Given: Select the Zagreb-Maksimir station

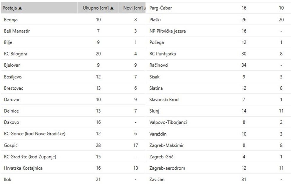Looking at the screenshot, I should click(166, 145).
